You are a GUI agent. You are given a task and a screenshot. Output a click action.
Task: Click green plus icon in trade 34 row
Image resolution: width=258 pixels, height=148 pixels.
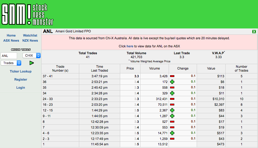point(172,93)
